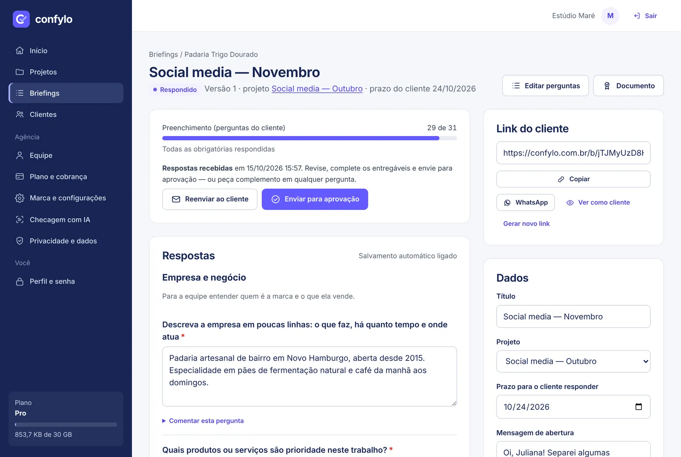Click the Equipe person icon
The width and height of the screenshot is (681, 457).
[20, 156]
